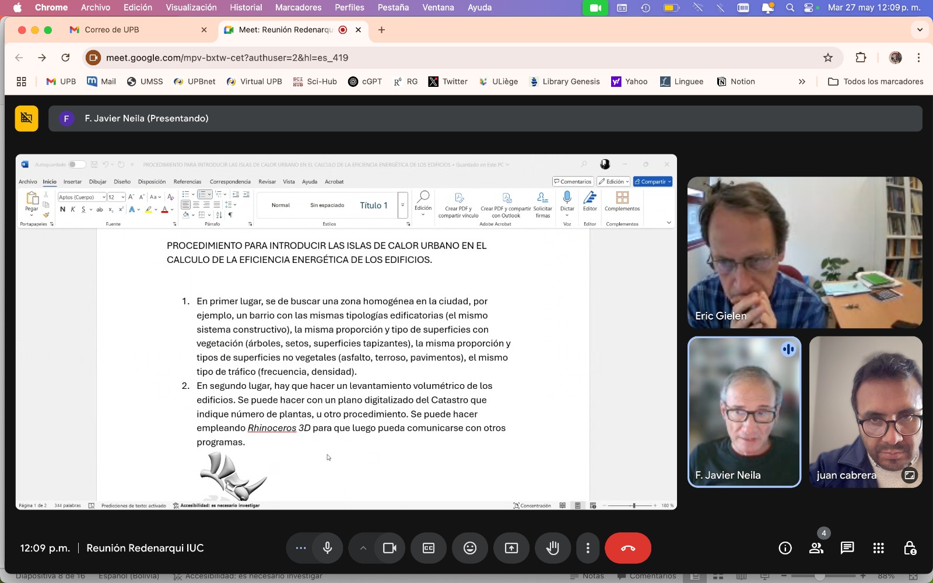Click the present screen icon
This screenshot has width=933, height=583.
point(511,548)
